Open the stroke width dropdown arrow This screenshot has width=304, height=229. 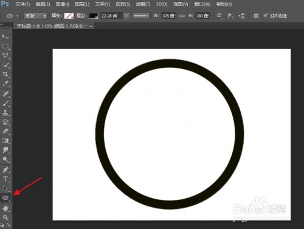pyautogui.click(x=126, y=16)
